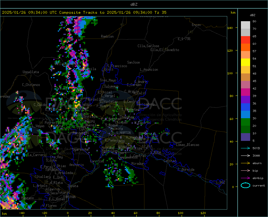Click the 'E_1-736' map label
This screenshot has height=217, width=268.
coord(184,39)
